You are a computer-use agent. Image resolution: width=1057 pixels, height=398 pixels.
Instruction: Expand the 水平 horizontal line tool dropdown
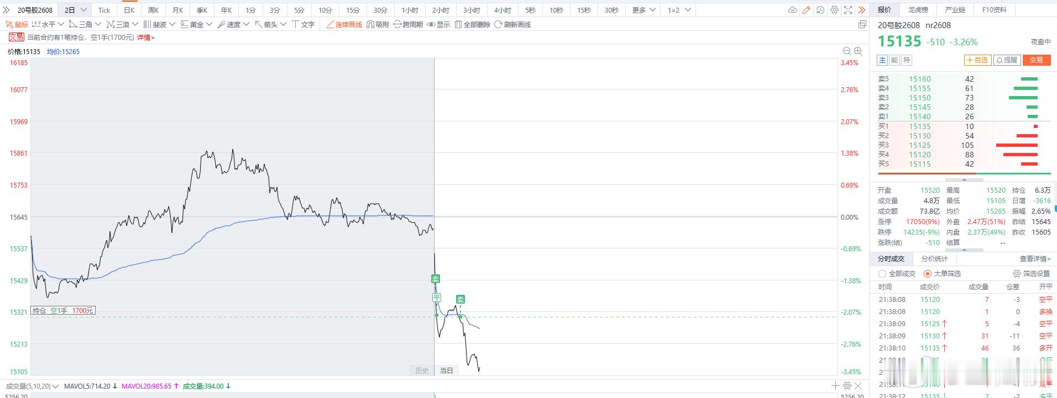[61, 24]
